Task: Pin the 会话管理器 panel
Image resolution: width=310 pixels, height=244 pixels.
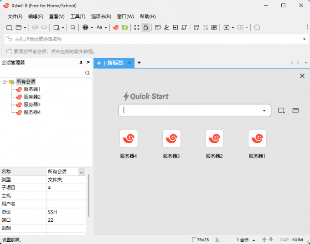Action: [81, 63]
